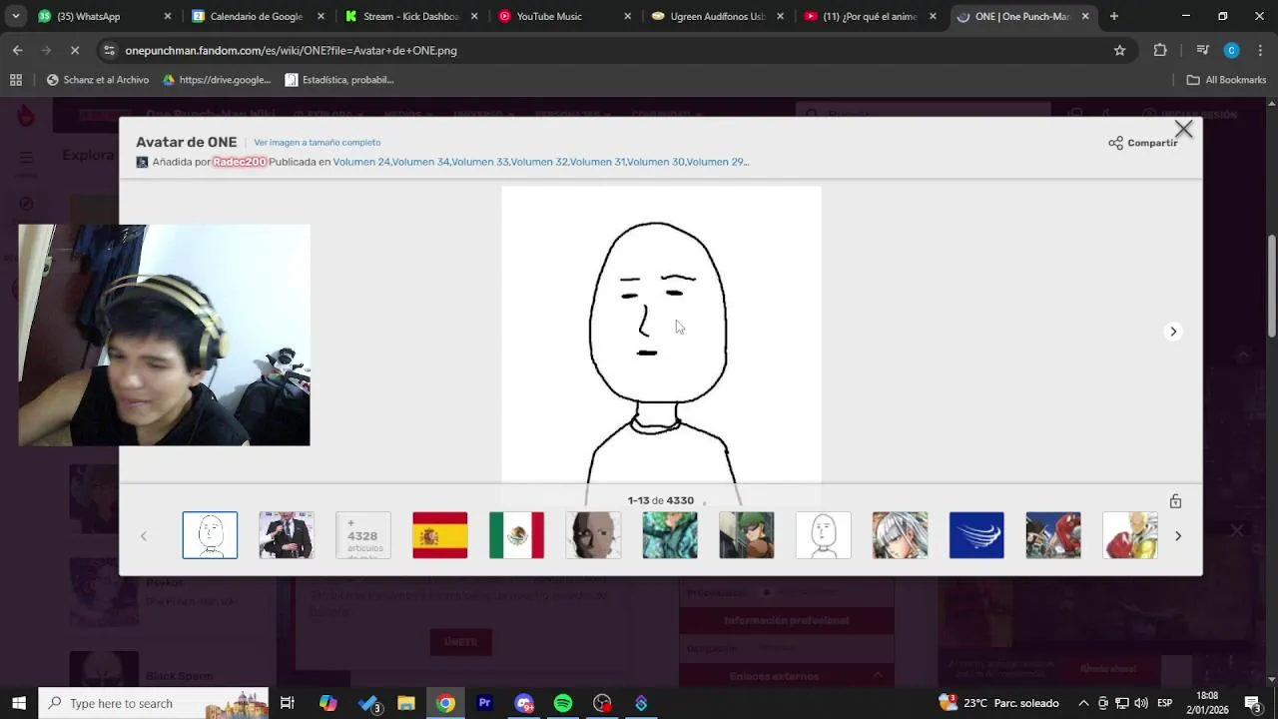Open 'Estadística, probabil...' bookmark
The width and height of the screenshot is (1278, 719).
click(339, 80)
